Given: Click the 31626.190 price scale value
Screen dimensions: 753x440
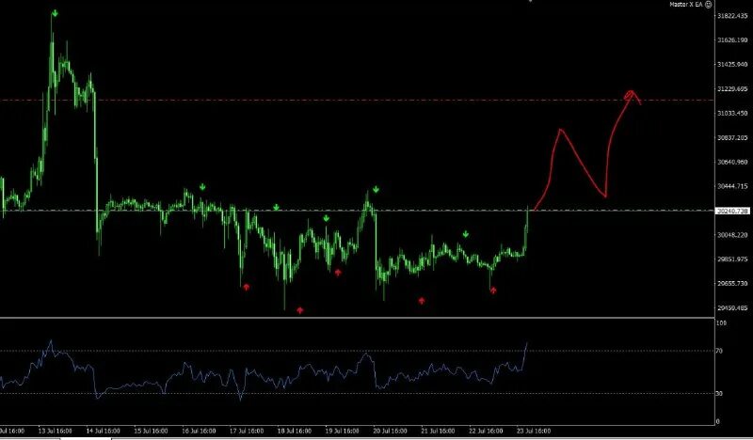Looking at the screenshot, I should (733, 40).
